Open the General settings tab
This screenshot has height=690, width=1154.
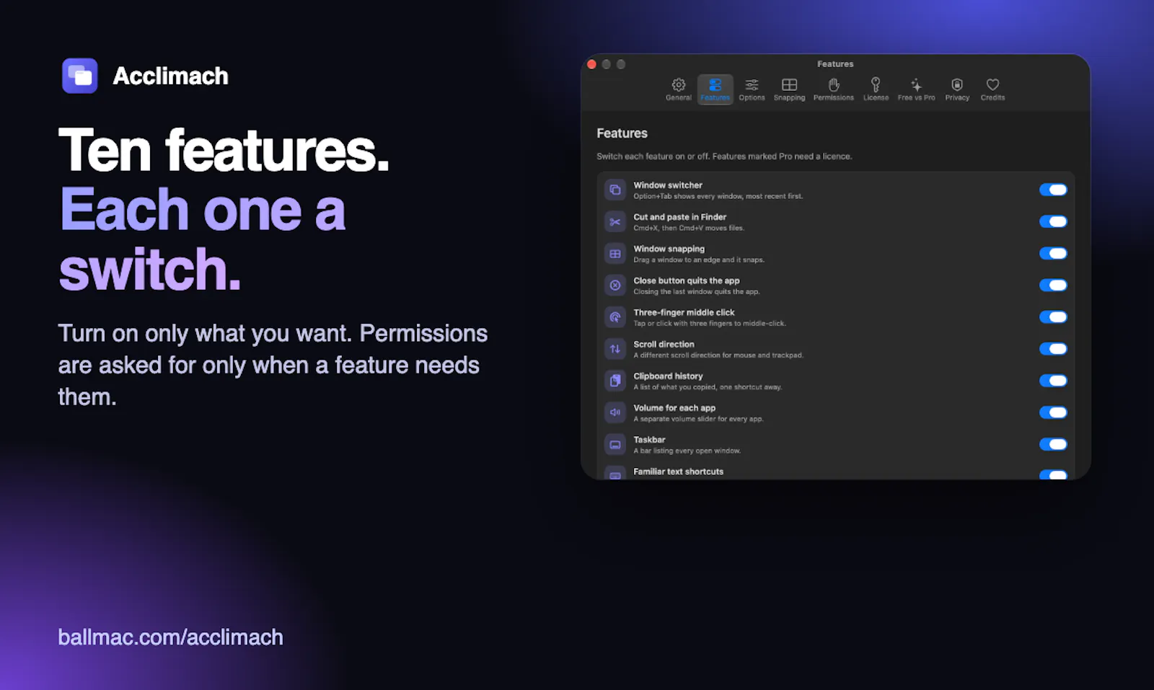click(x=678, y=89)
